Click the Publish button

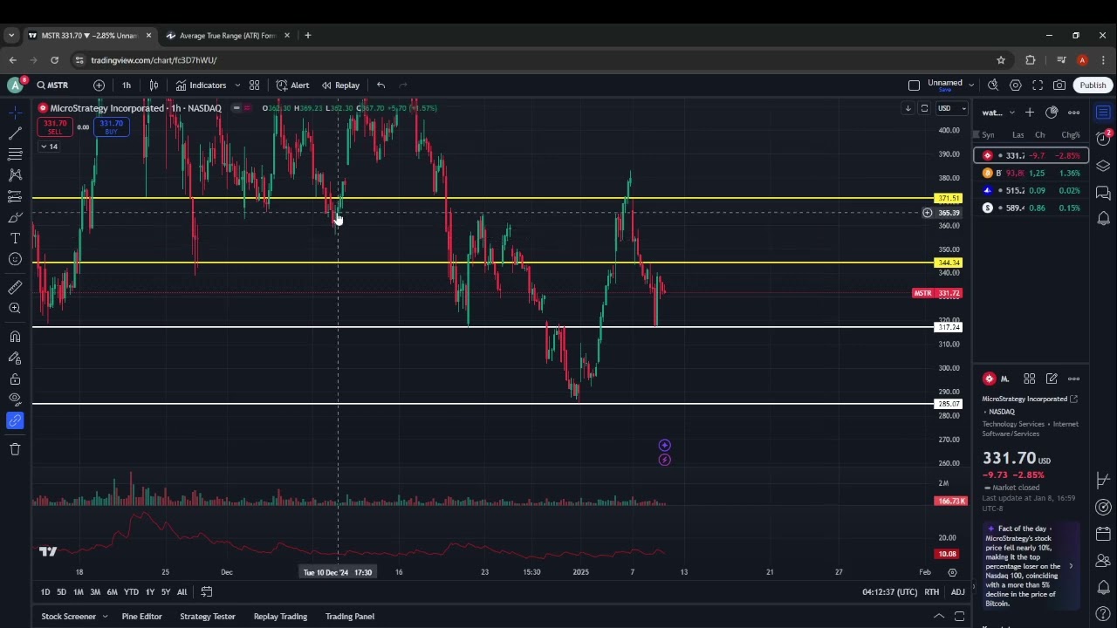(x=1093, y=85)
